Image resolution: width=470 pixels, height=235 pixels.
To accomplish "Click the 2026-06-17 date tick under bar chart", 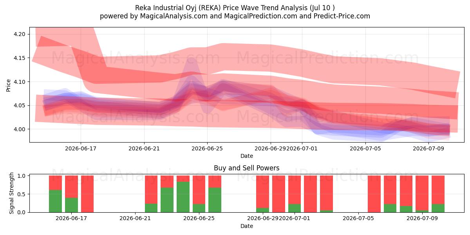I will click(x=71, y=219).
